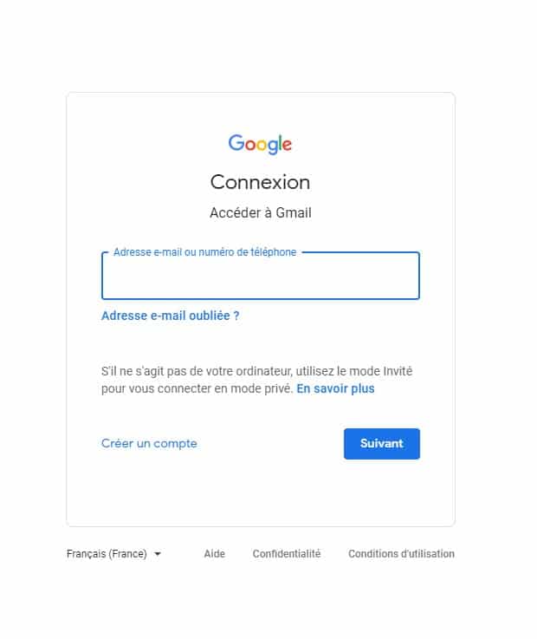Viewport: 537px width, 639px height.
Task: Click the blank page area above the sign-in card
Action: (260, 43)
